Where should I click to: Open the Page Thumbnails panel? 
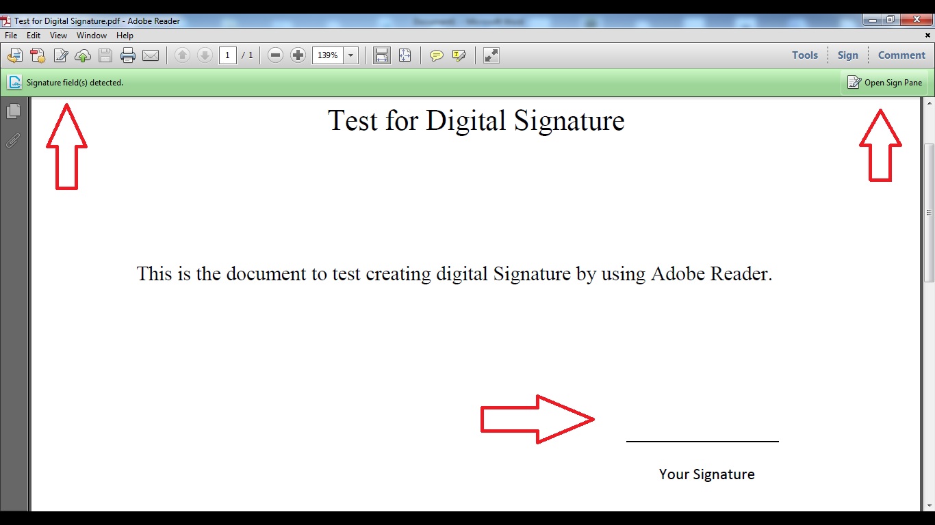tap(14, 111)
